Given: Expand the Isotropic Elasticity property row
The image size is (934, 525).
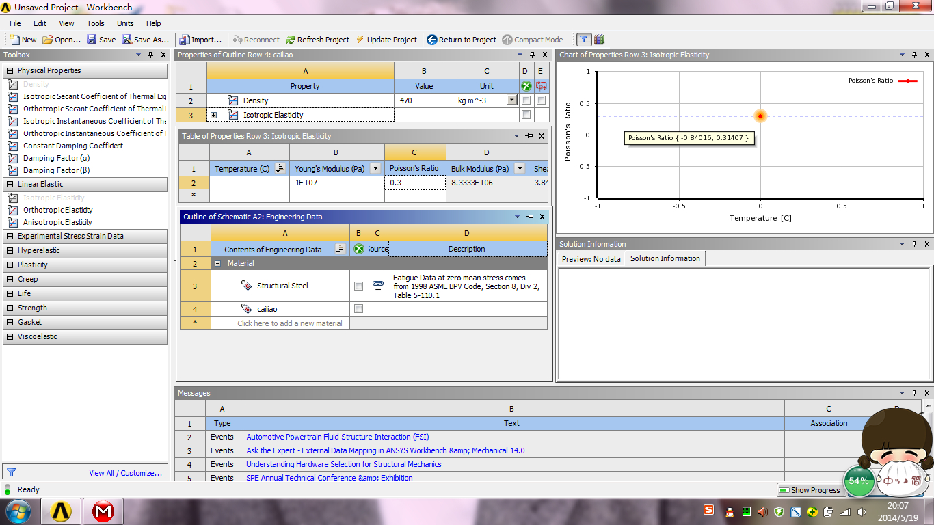Looking at the screenshot, I should 213,115.
